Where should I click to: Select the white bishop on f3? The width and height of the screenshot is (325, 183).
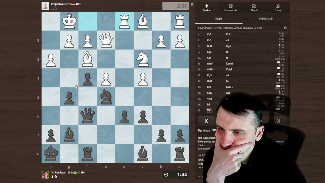click(88, 59)
